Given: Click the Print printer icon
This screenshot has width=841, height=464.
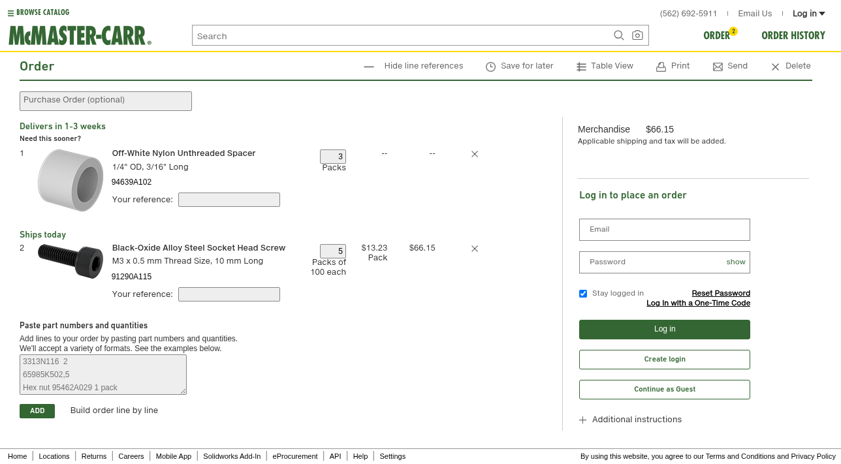Looking at the screenshot, I should (x=661, y=67).
